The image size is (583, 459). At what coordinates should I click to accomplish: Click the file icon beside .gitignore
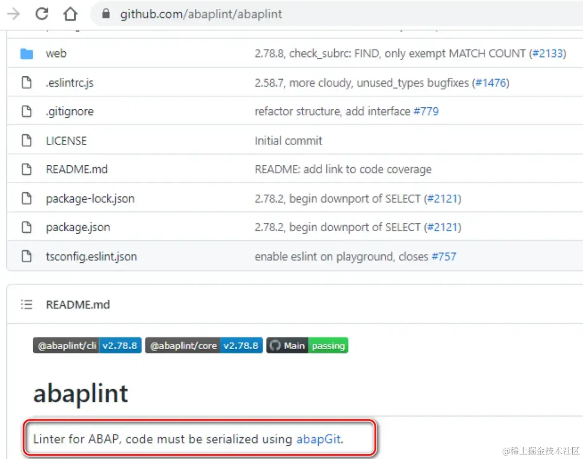click(x=26, y=111)
